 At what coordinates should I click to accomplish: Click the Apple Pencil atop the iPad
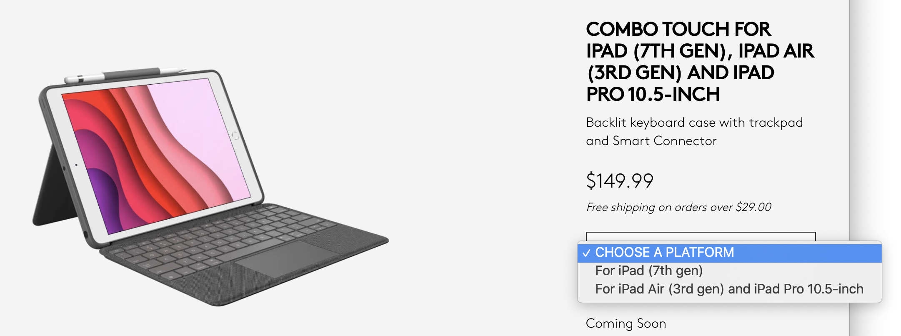(x=125, y=74)
